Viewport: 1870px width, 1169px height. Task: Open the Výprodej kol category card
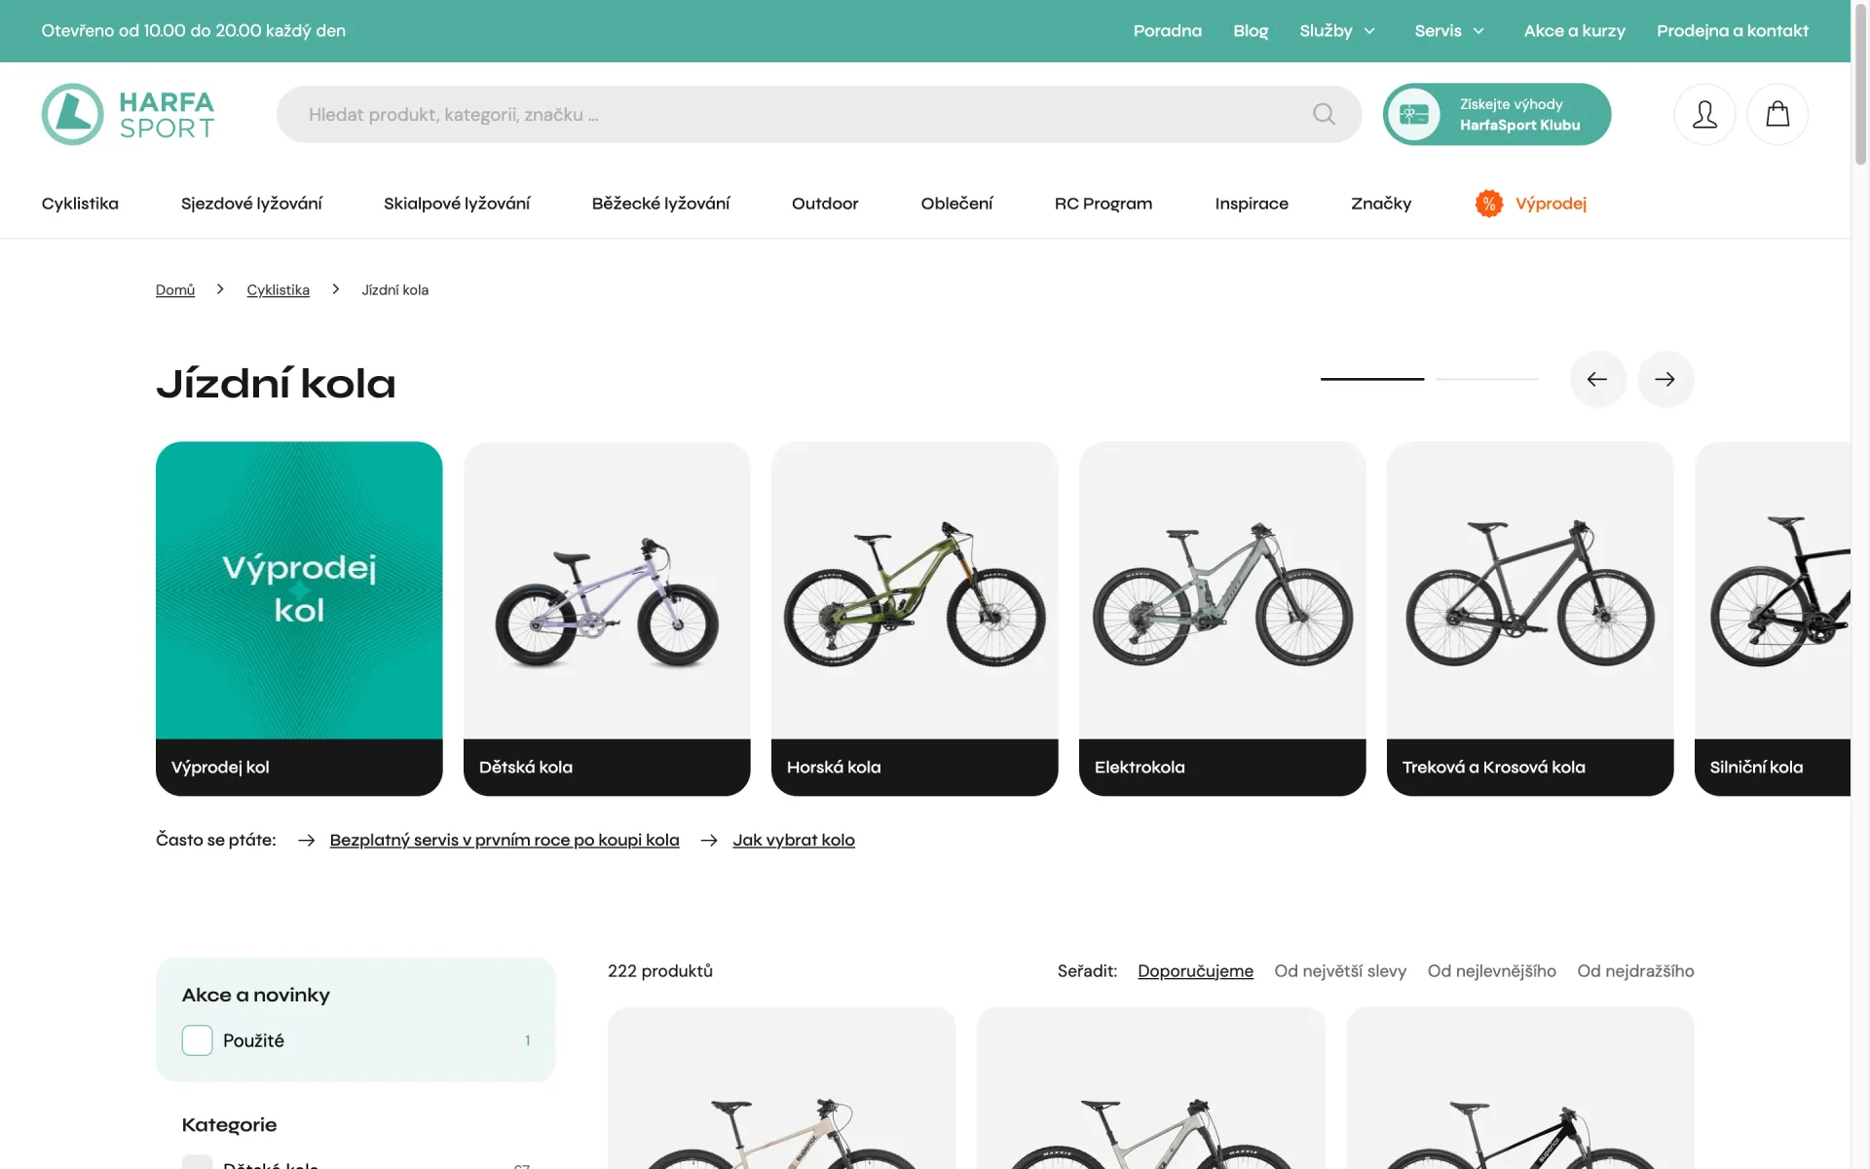pyautogui.click(x=299, y=619)
